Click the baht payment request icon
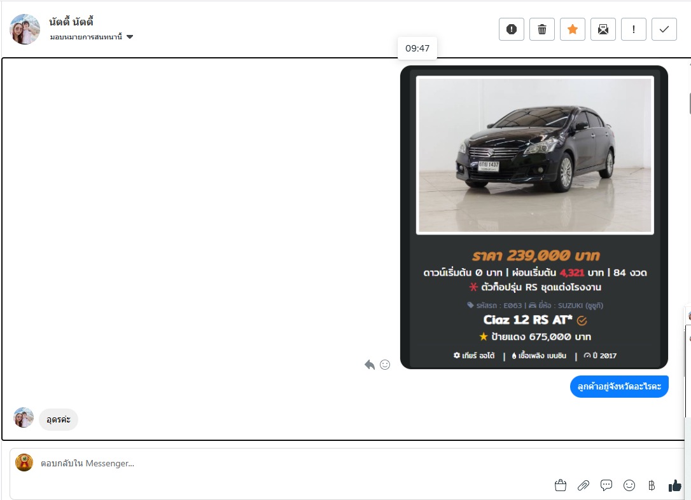The image size is (691, 500). (652, 485)
